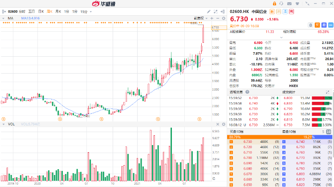Viewport: 334px width, 187px height.
Task: Switch to 5分 chart tab
Action: (75, 12)
